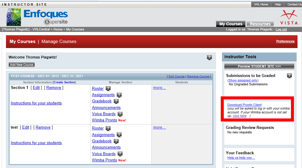This screenshot has height=168, width=302.
Task: Click Preview STUDENT SITE button
Action: (x=259, y=66)
